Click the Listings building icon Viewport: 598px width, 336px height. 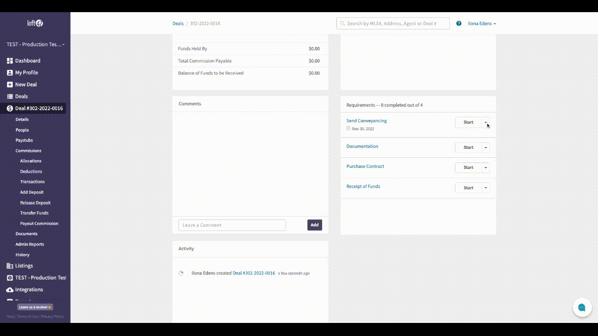[x=10, y=266]
